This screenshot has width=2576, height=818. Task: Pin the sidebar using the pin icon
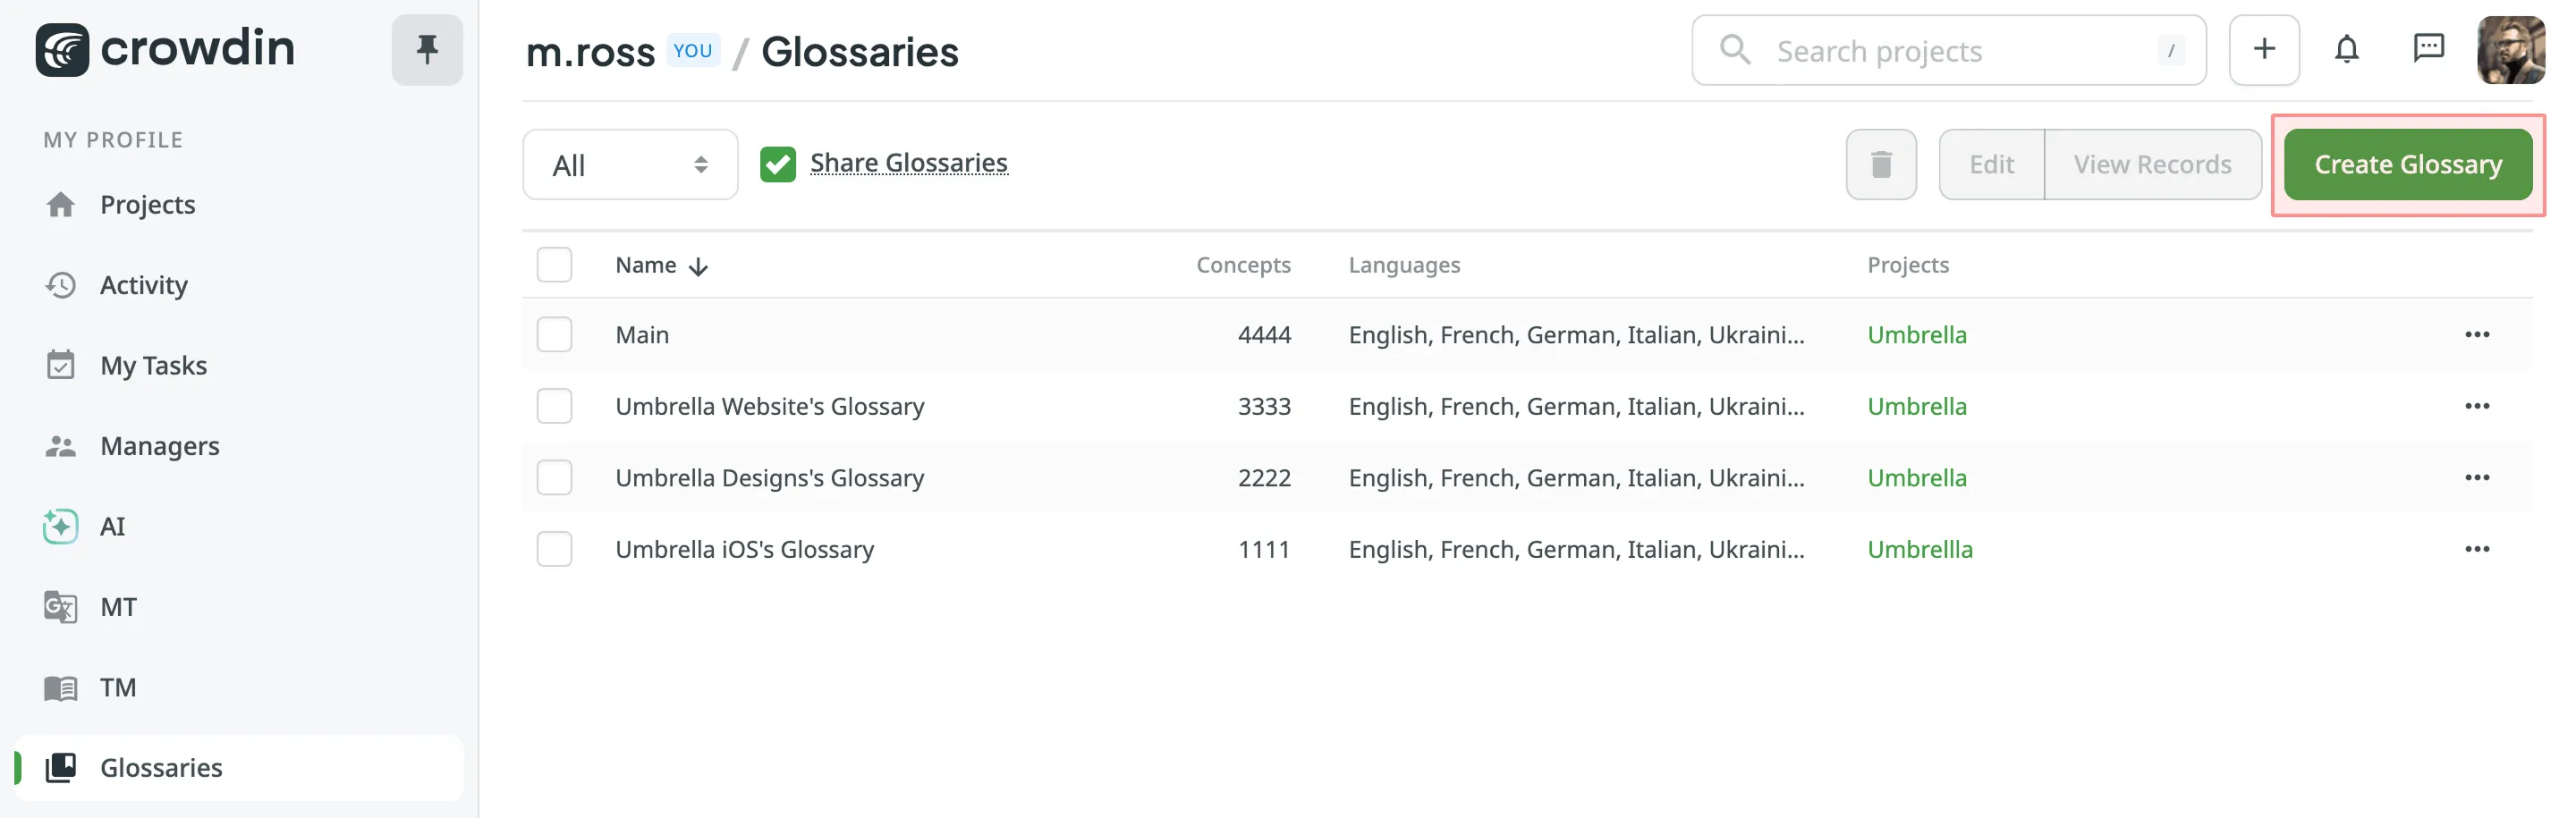pos(427,49)
